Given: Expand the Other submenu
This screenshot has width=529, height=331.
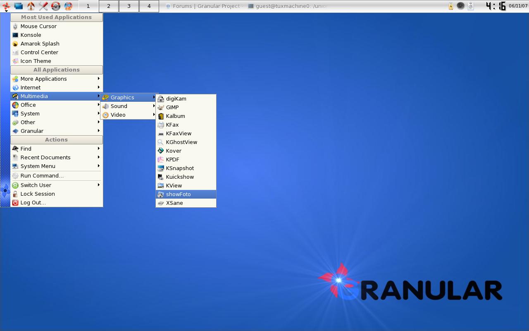Looking at the screenshot, I should pos(57,122).
